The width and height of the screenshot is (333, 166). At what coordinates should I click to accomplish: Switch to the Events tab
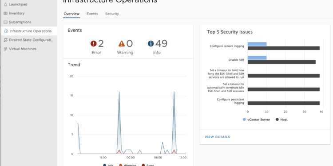click(92, 14)
